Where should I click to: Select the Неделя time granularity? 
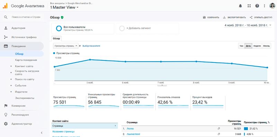pos(257,46)
